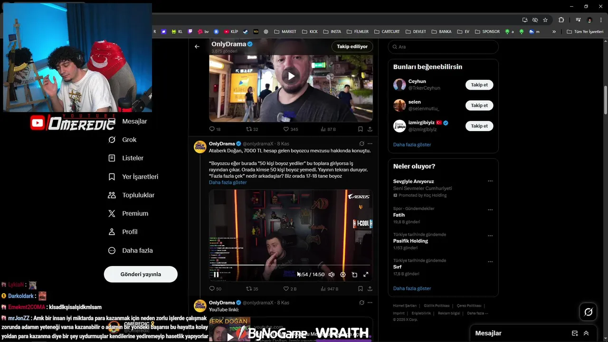
Task: Open video settings gear icon
Action: 343,275
